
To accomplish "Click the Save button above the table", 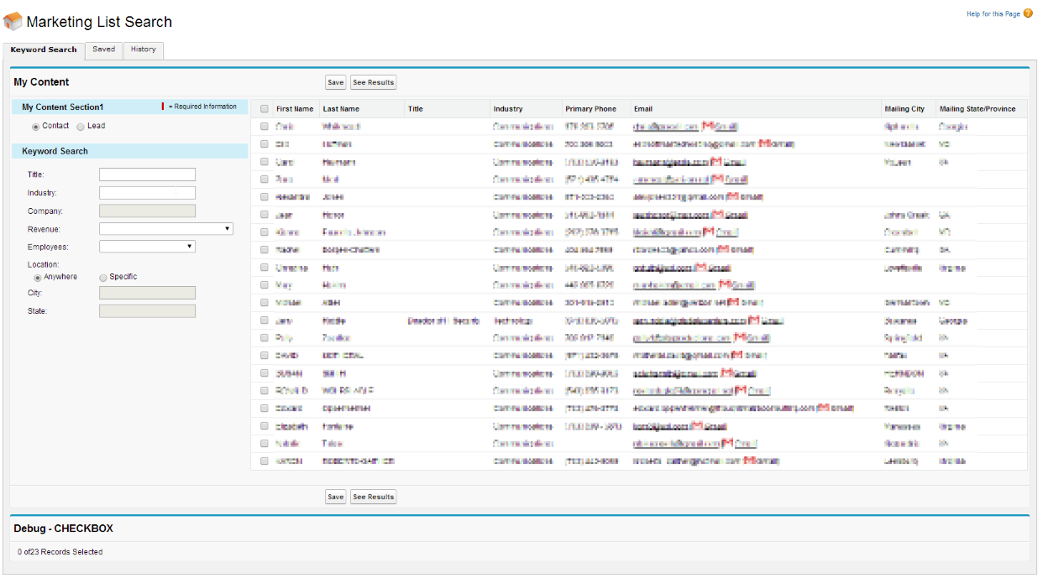I will coord(336,82).
